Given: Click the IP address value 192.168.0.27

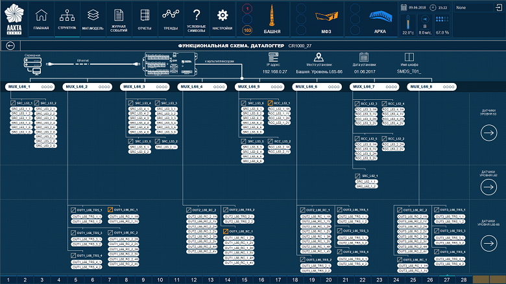Looking at the screenshot, I should [x=274, y=71].
